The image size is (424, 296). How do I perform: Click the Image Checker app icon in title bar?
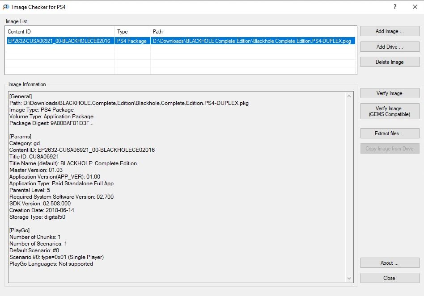6,7
